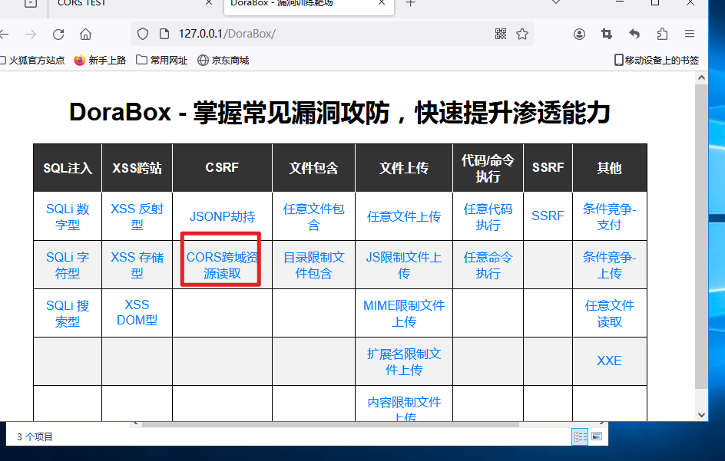Viewport: 725px width, 461px height.
Task: Click the forward navigation arrow
Action: pos(31,35)
